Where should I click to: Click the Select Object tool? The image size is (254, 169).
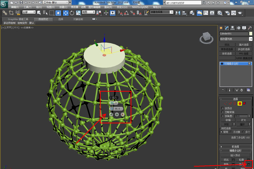point(39,13)
